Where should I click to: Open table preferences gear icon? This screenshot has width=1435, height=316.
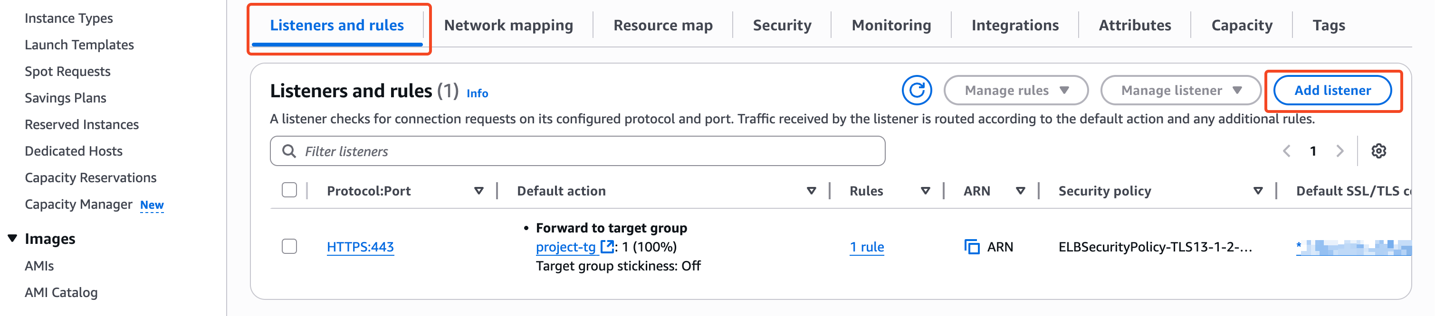point(1378,151)
